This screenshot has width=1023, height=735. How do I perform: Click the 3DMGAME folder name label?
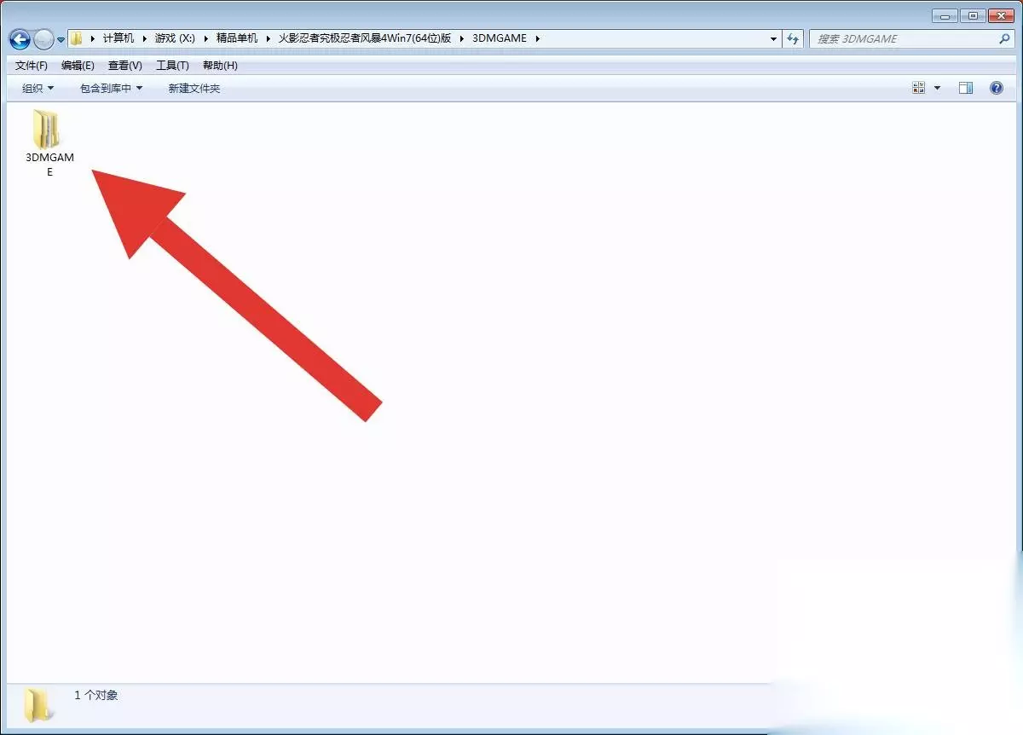49,165
